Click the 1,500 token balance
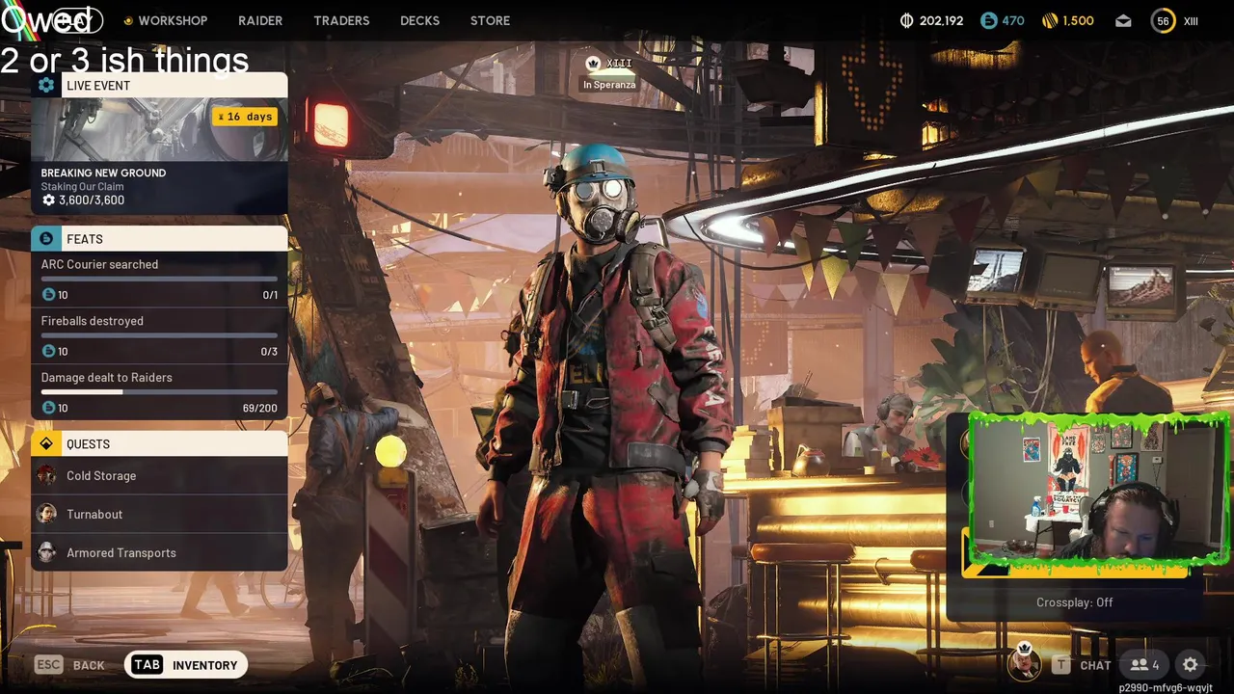This screenshot has height=694, width=1234. (1078, 20)
